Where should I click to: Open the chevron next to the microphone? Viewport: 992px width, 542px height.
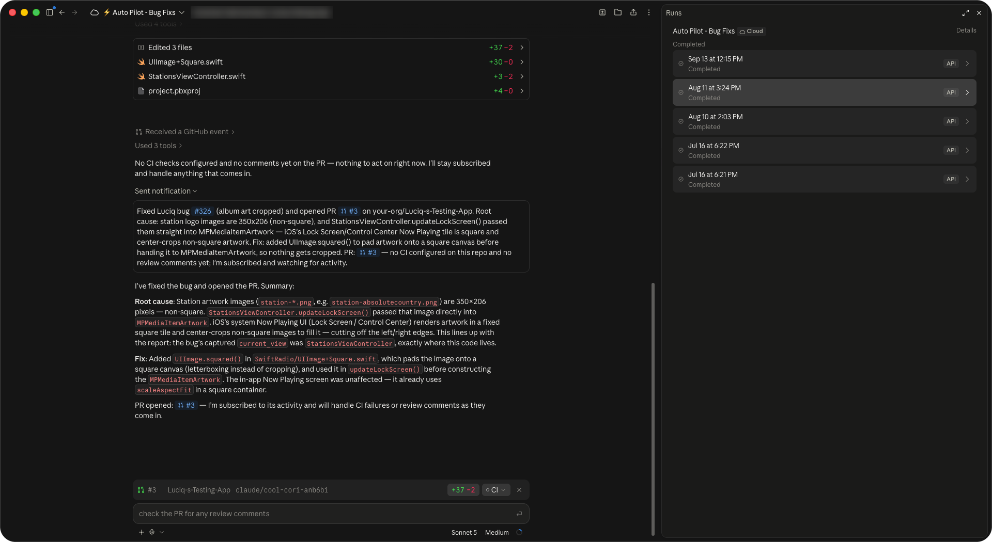(162, 532)
